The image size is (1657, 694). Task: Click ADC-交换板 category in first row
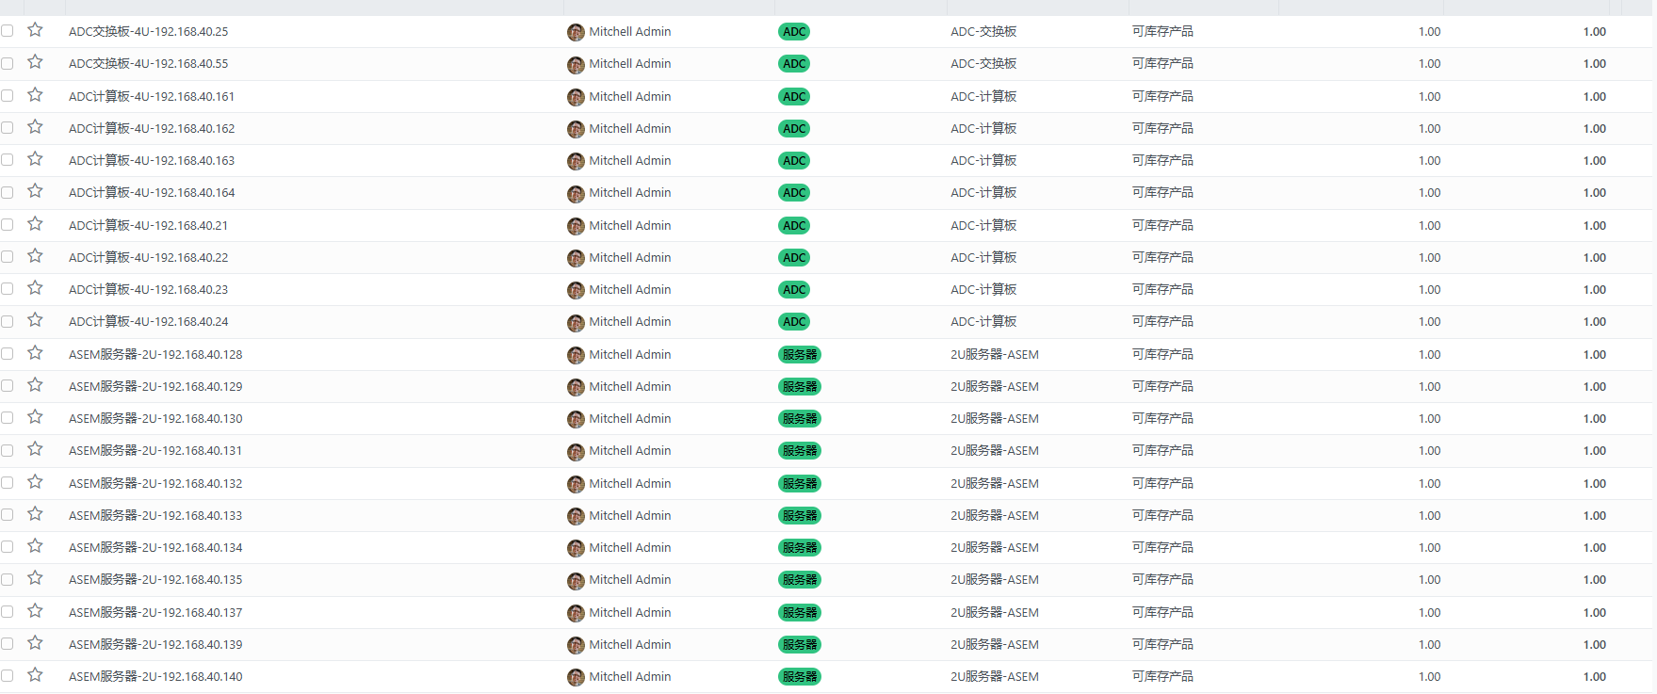coord(983,32)
